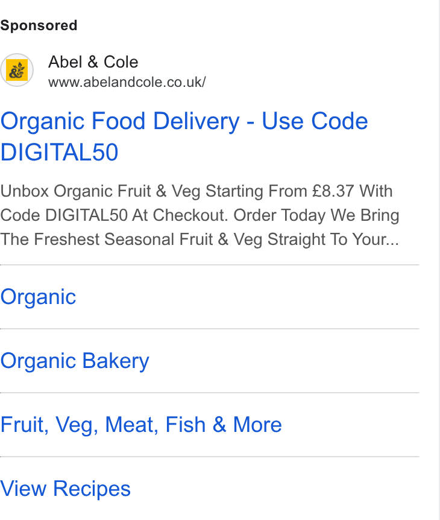Open the Organic sitelink
Screen dimensions: 440x520
tap(38, 297)
